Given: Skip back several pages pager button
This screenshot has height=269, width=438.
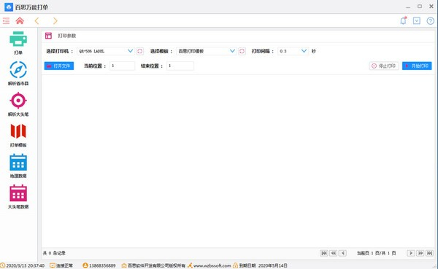Looking at the screenshot, I should tap(334, 253).
